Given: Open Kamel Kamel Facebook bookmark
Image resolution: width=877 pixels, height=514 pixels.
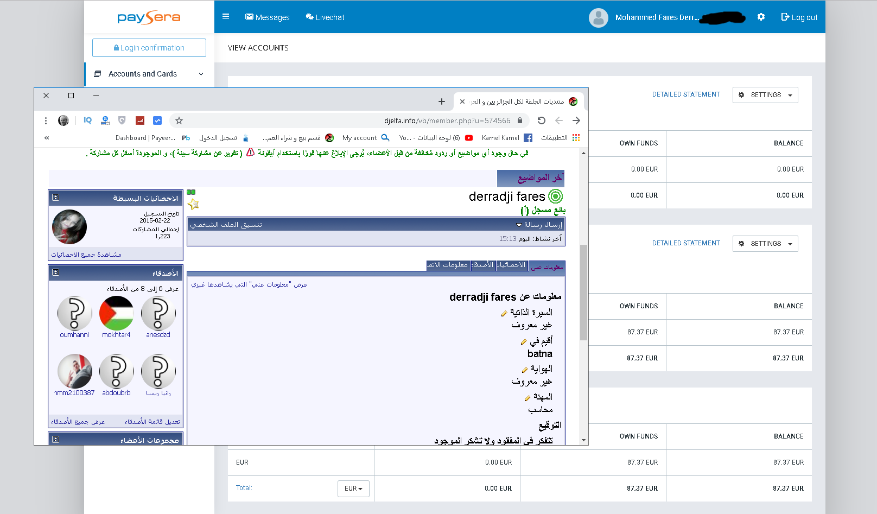Looking at the screenshot, I should (x=507, y=138).
